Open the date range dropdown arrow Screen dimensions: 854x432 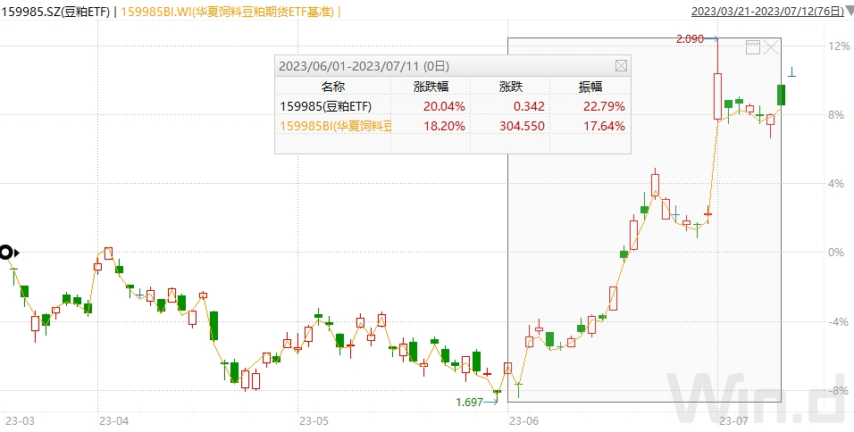pos(850,11)
